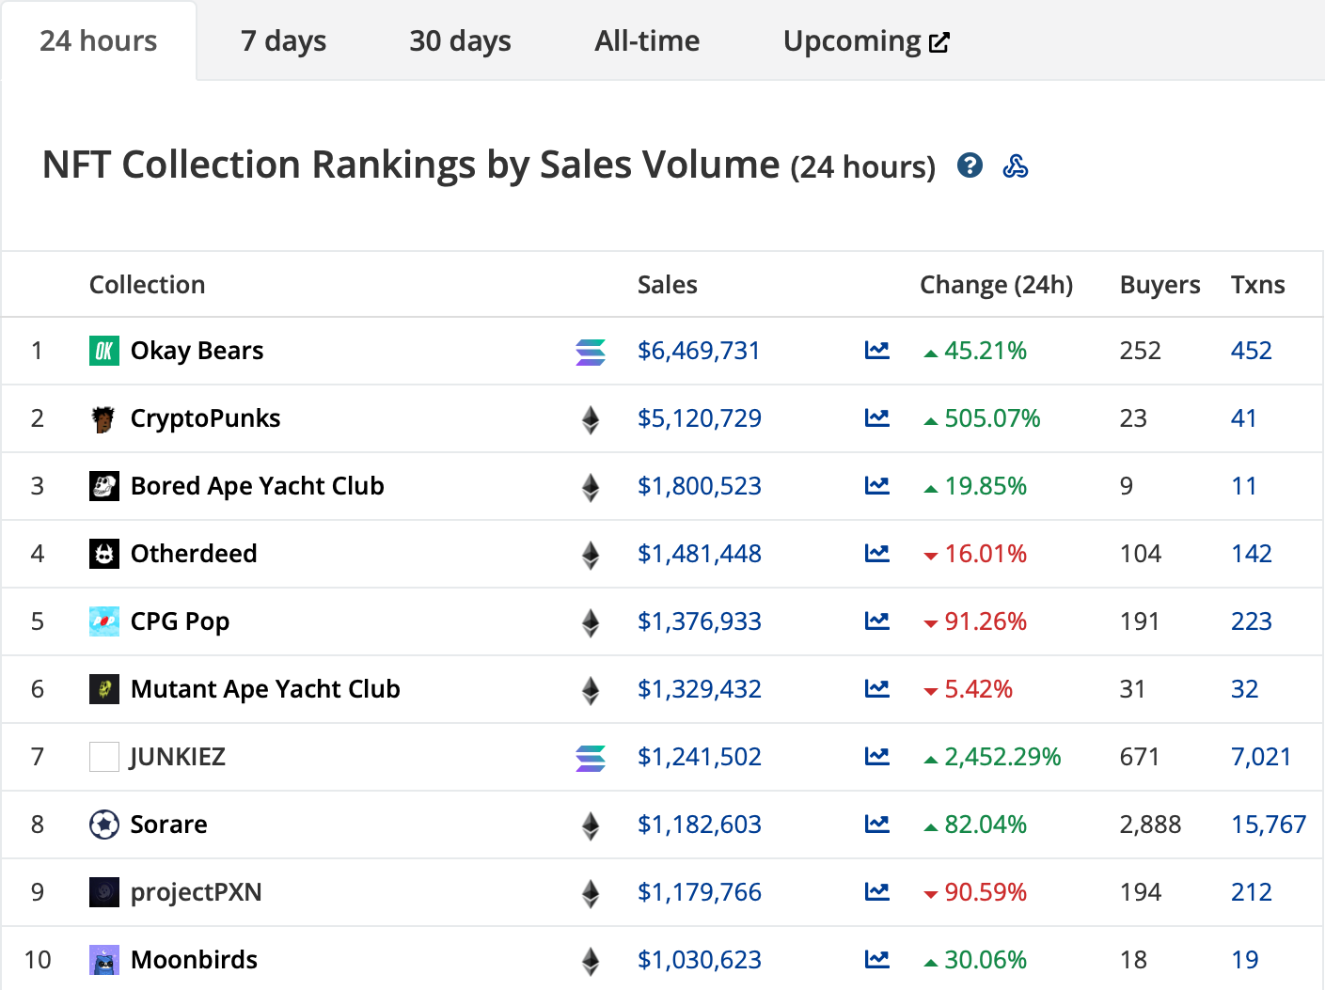
Task: Open the Bored Ape Yacht Club link
Action: (258, 486)
